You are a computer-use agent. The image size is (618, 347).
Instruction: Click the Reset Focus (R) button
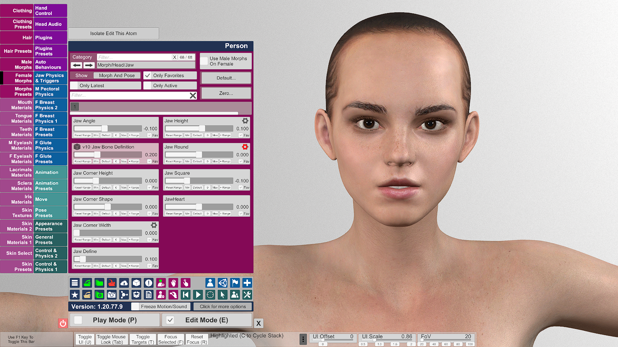point(197,339)
